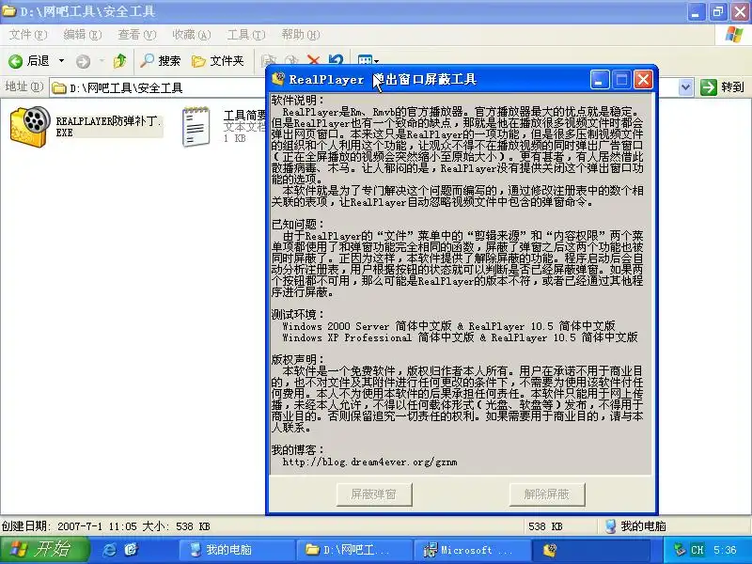The width and height of the screenshot is (752, 564).
Task: Open the 帮助(H) menu
Action: 301,35
